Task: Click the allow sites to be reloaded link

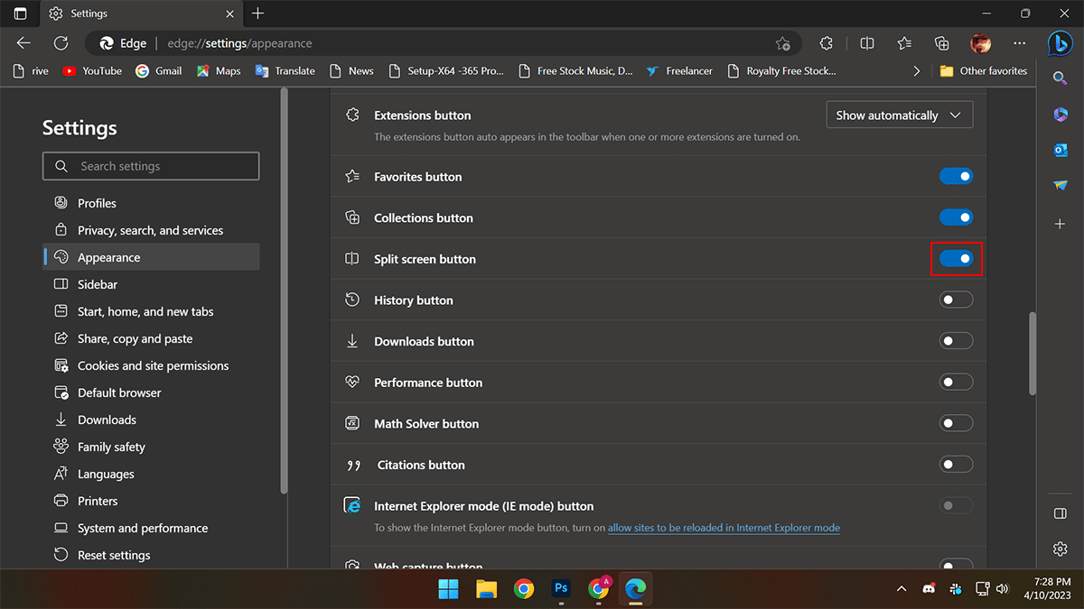Action: [x=724, y=528]
